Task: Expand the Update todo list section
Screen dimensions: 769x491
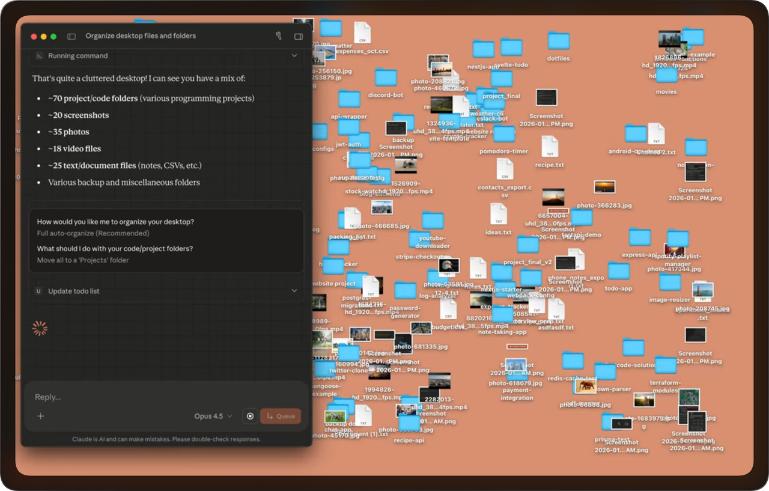Action: point(294,291)
